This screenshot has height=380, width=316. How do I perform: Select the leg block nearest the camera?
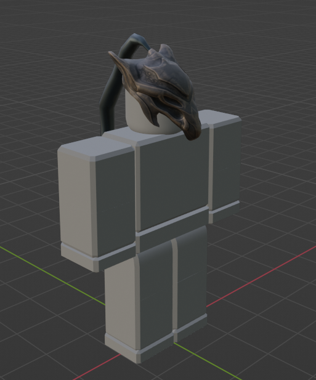pyautogui.click(x=139, y=301)
